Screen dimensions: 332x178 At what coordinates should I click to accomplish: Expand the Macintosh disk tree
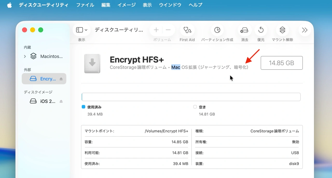click(x=25, y=56)
